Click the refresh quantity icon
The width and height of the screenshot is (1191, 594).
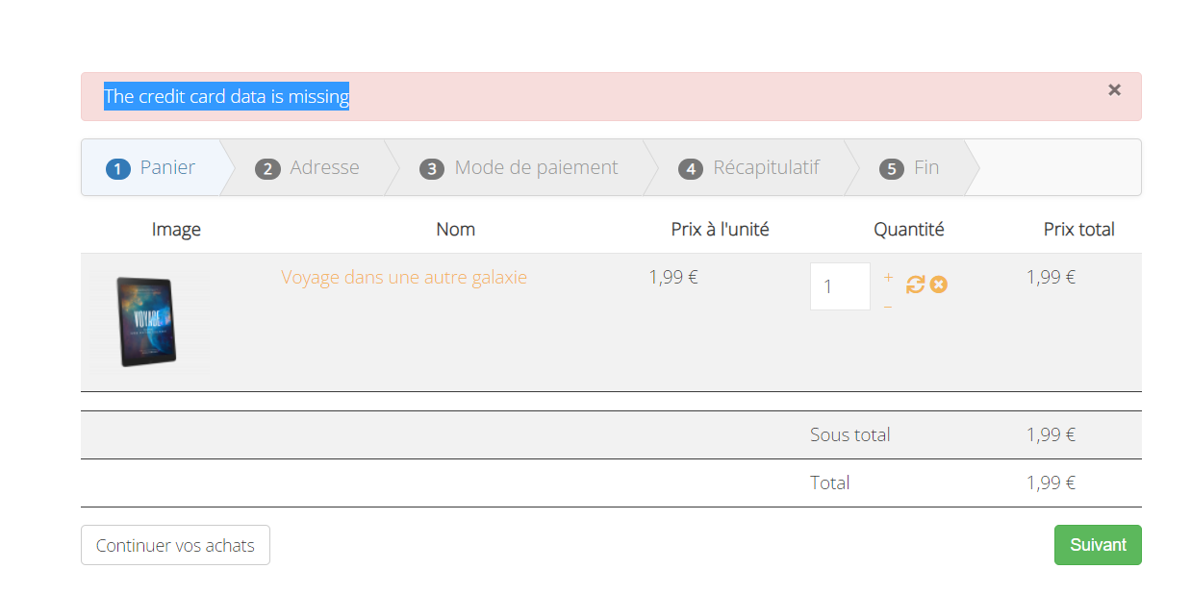(x=915, y=285)
